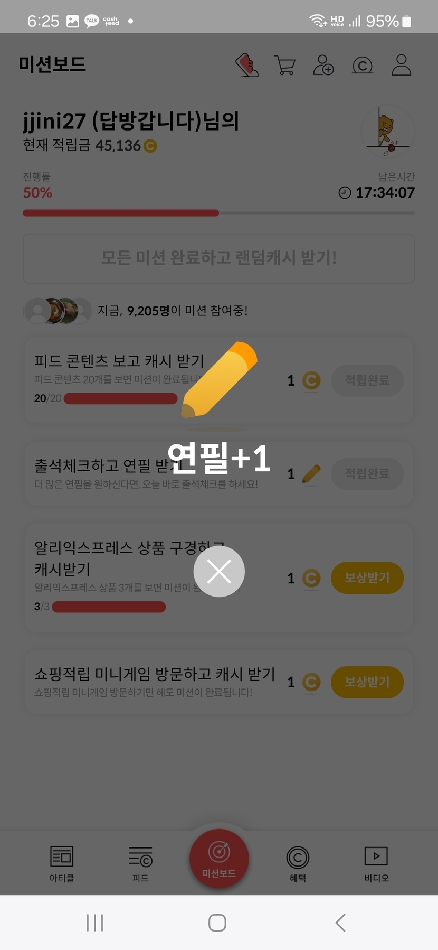Tap the red sneaker icon in header
The width and height of the screenshot is (438, 950).
(x=246, y=66)
